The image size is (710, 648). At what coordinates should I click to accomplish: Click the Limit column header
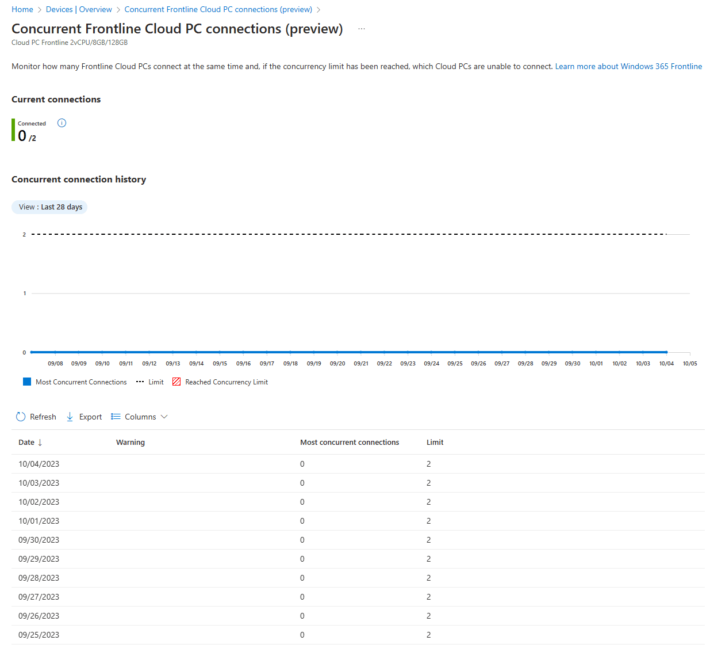(x=435, y=443)
